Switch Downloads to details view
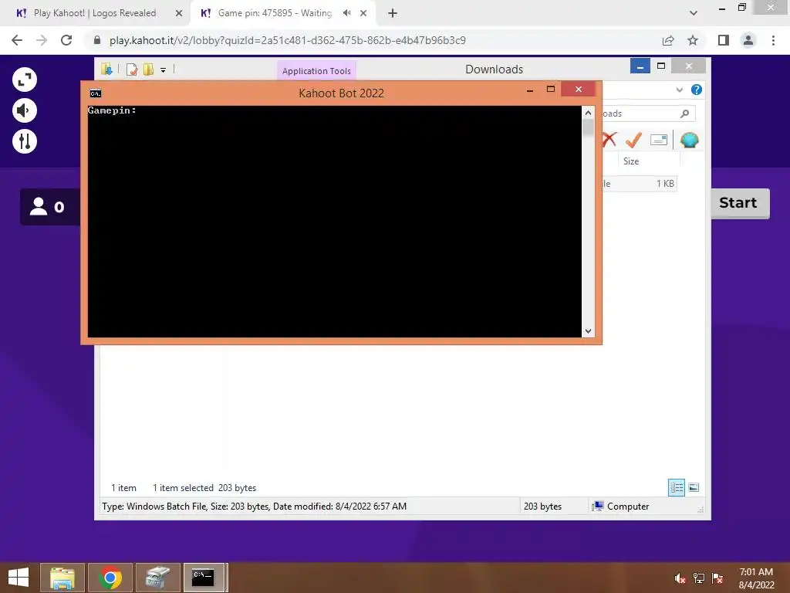Viewport: 790px width, 593px height. point(677,488)
